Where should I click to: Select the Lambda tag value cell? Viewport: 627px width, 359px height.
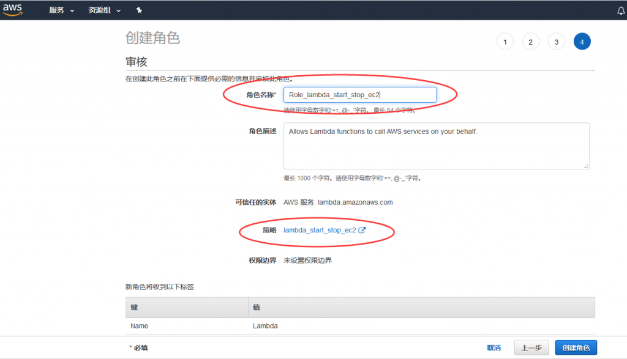pos(265,326)
